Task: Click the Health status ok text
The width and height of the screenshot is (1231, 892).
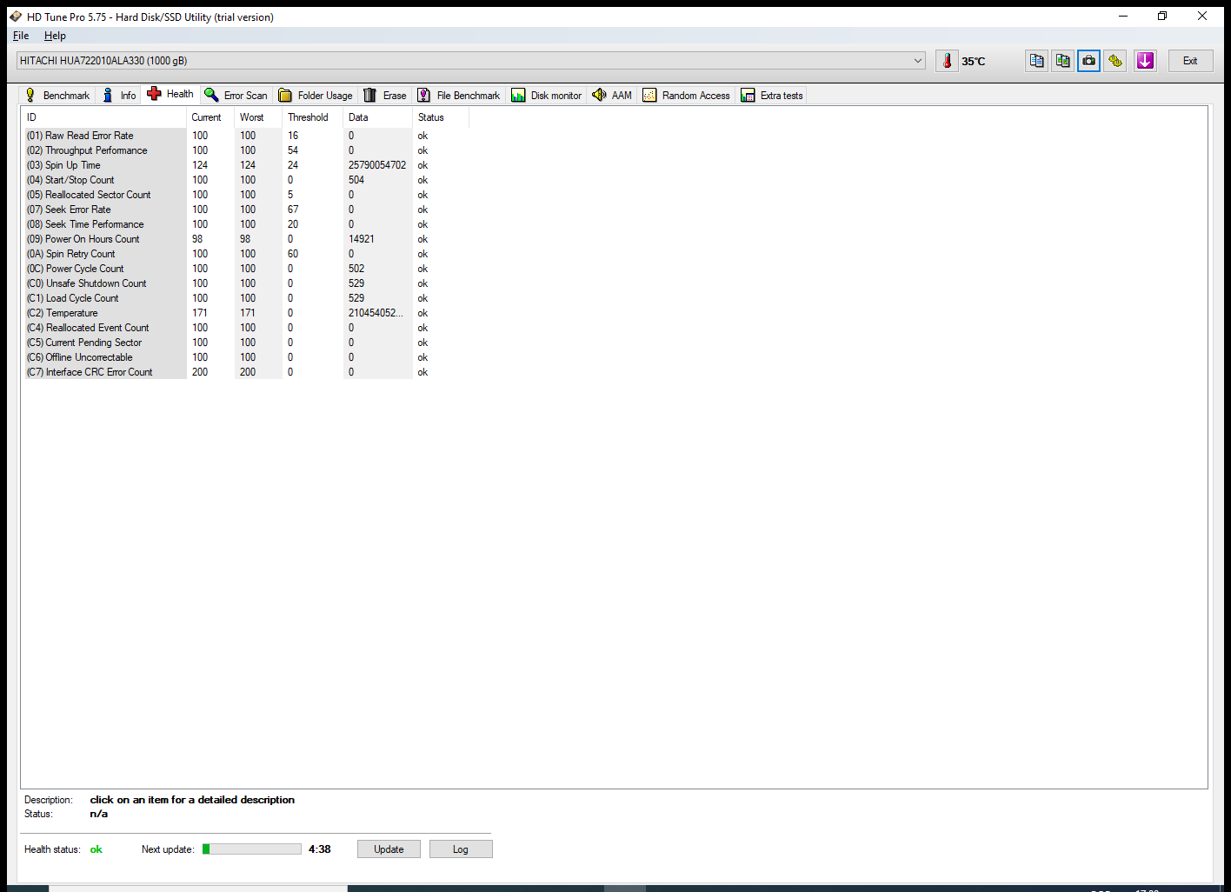Action: (x=96, y=849)
